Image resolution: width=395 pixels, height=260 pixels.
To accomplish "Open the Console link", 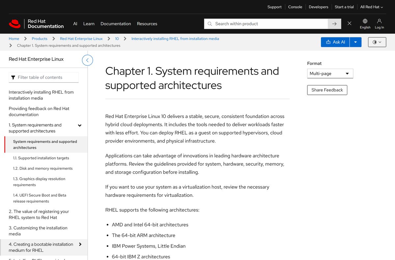I will [x=295, y=7].
